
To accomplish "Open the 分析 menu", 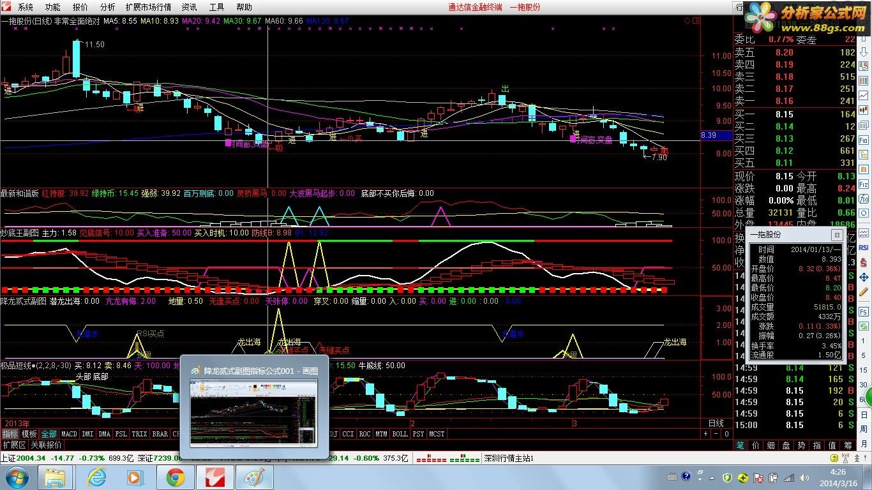I will tap(108, 7).
